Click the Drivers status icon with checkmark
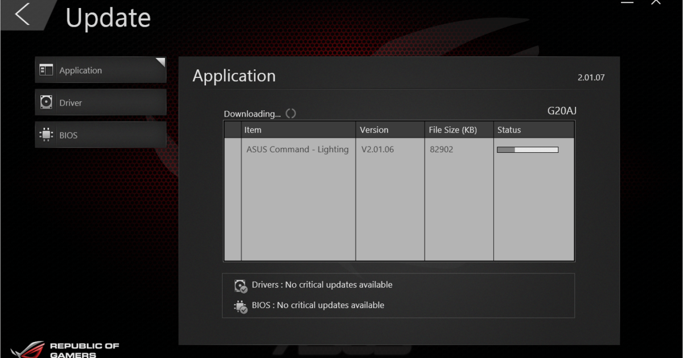This screenshot has width=683, height=358. tap(240, 285)
